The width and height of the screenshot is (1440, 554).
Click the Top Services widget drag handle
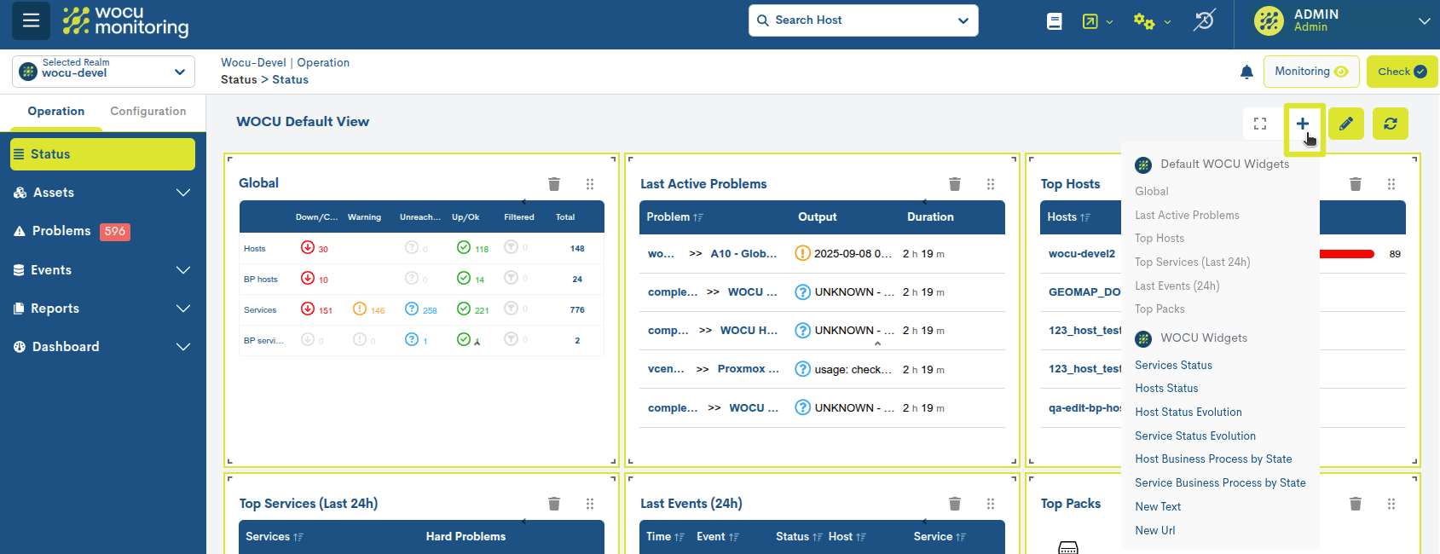click(590, 504)
